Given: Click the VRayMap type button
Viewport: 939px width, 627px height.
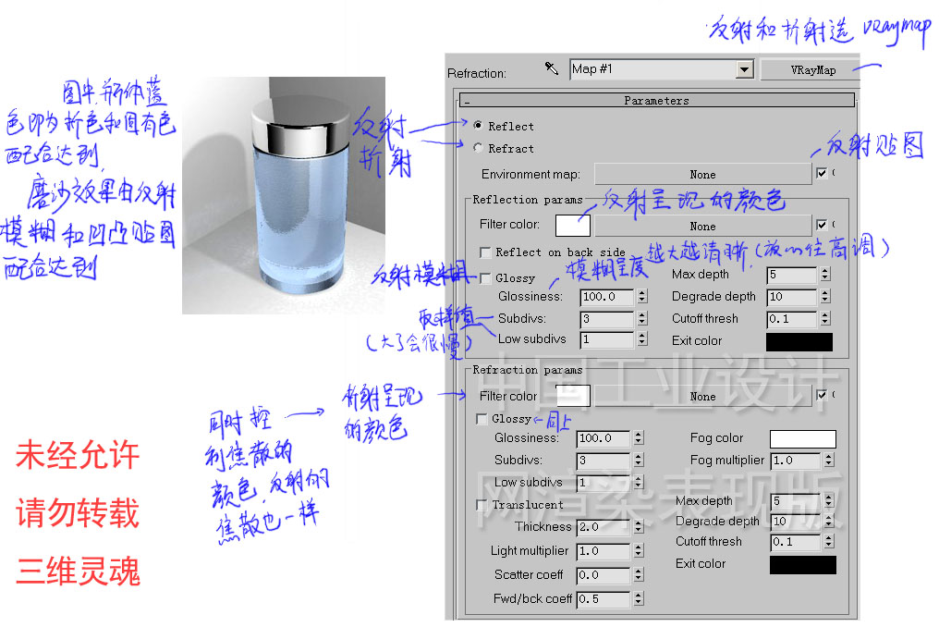Looking at the screenshot, I should coord(812,70).
